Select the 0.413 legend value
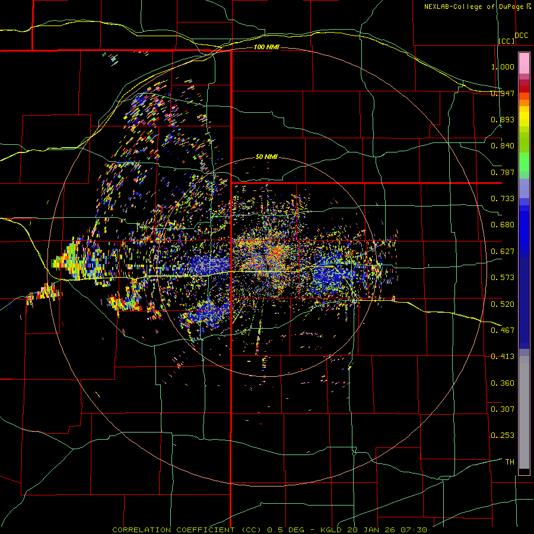 click(x=503, y=357)
